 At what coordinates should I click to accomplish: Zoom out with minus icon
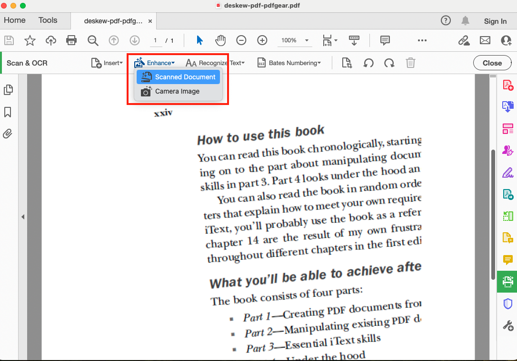[x=241, y=40]
